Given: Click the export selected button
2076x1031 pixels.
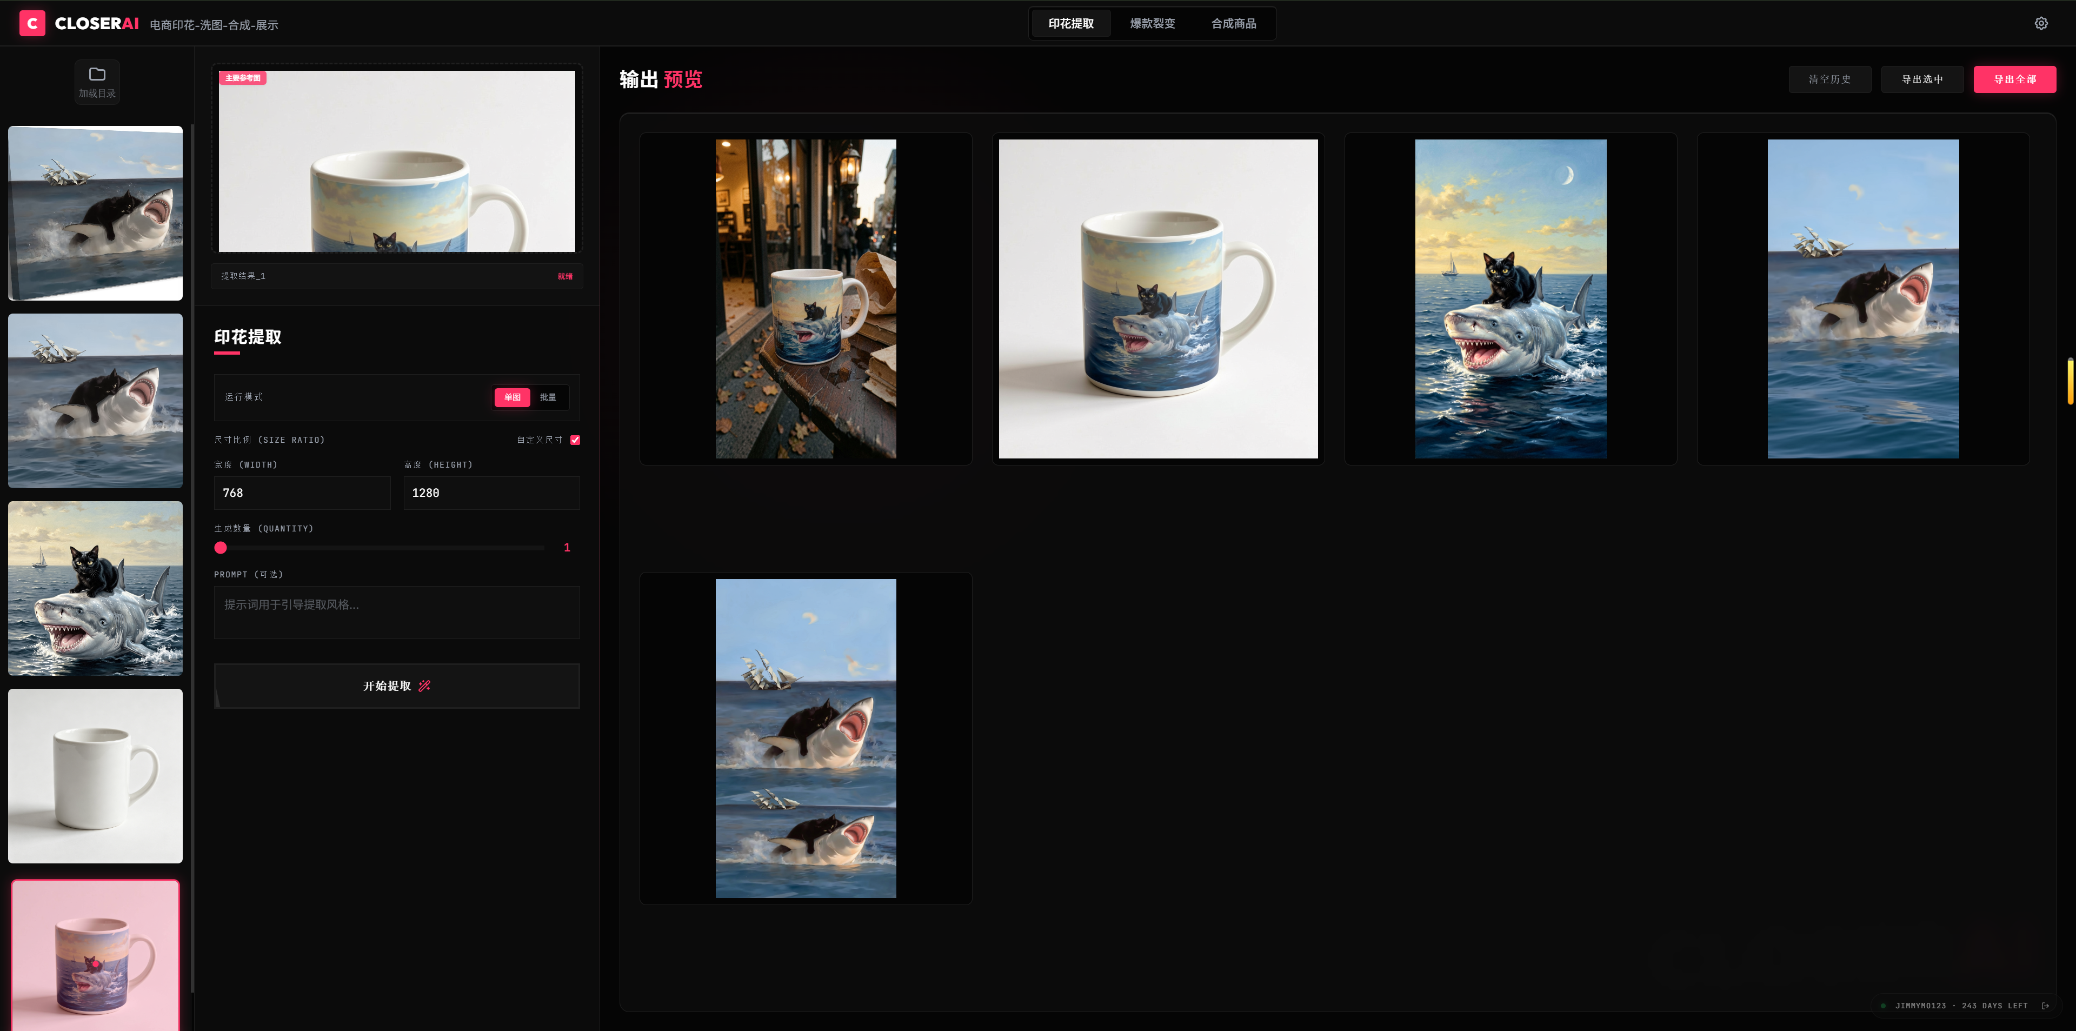Looking at the screenshot, I should click(x=1921, y=79).
